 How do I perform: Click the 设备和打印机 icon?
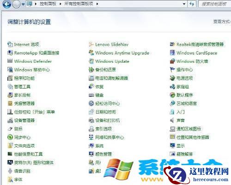(91, 120)
